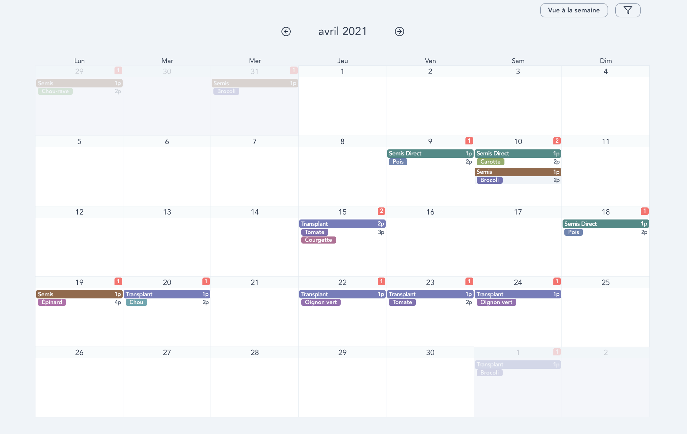Click the red badge on April 15 to view notifications

tap(381, 211)
